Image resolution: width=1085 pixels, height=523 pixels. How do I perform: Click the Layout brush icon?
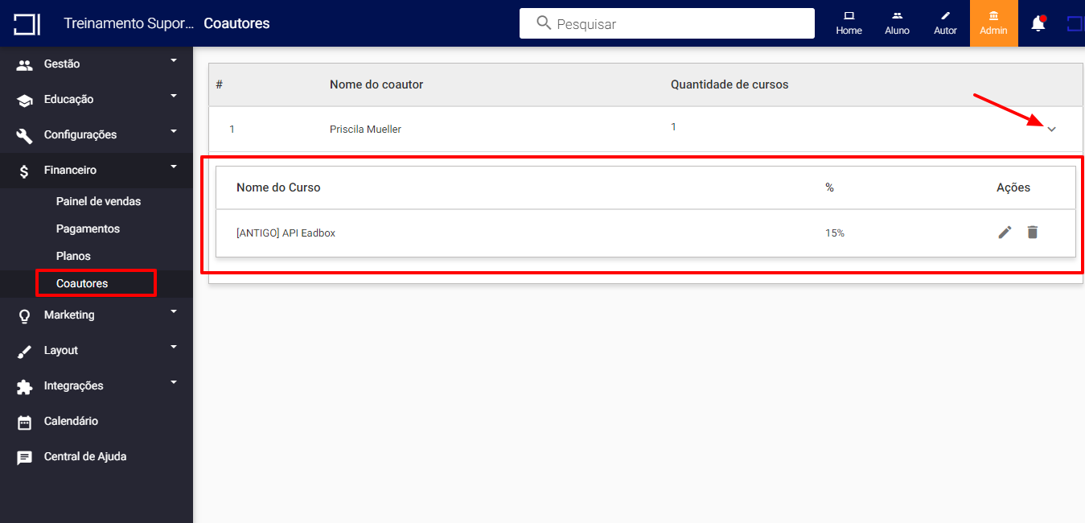[x=25, y=352]
